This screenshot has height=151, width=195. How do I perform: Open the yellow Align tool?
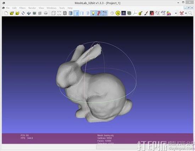coord(118,13)
